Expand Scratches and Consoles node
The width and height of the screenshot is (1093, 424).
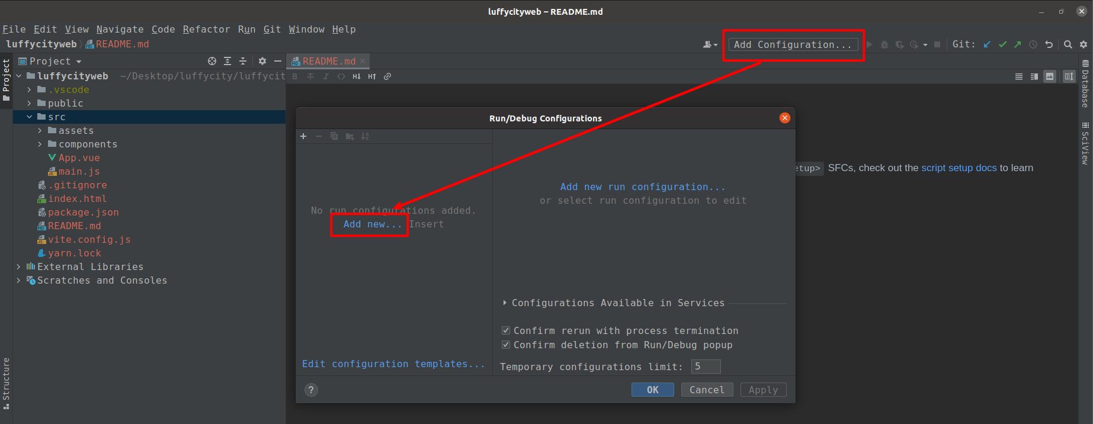click(x=19, y=280)
